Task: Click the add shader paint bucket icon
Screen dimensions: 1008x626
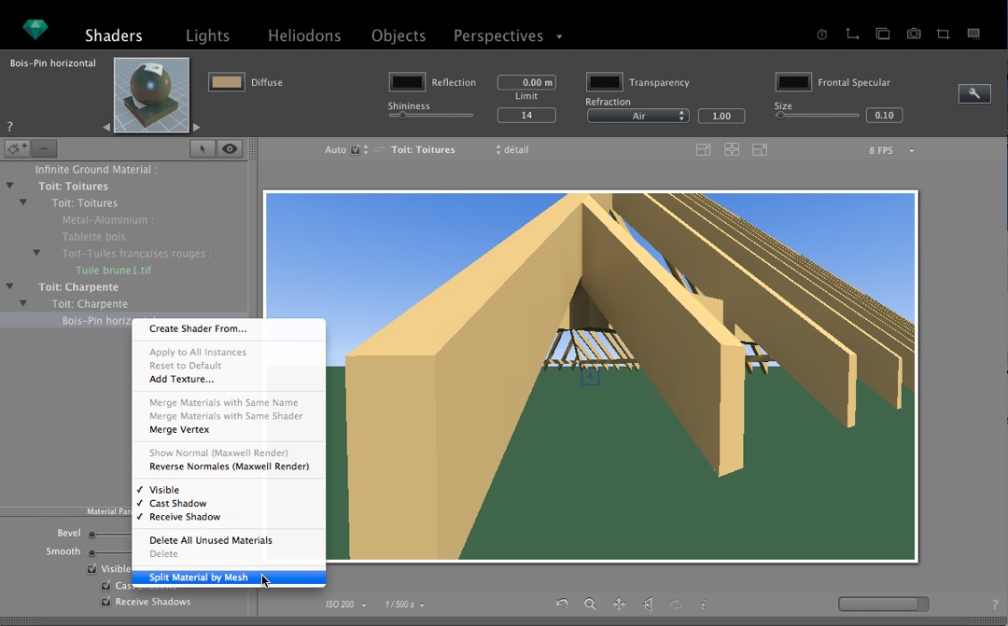Action: (16, 148)
